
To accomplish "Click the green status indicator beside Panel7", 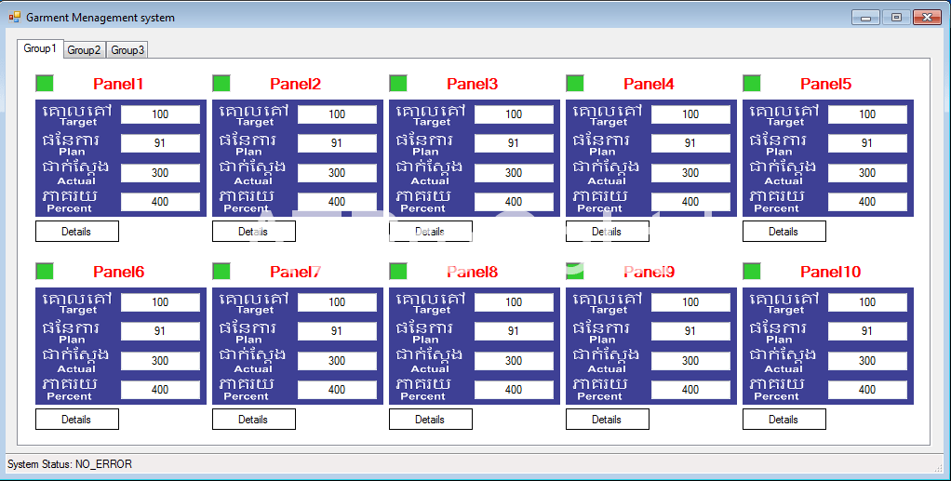I will [222, 271].
